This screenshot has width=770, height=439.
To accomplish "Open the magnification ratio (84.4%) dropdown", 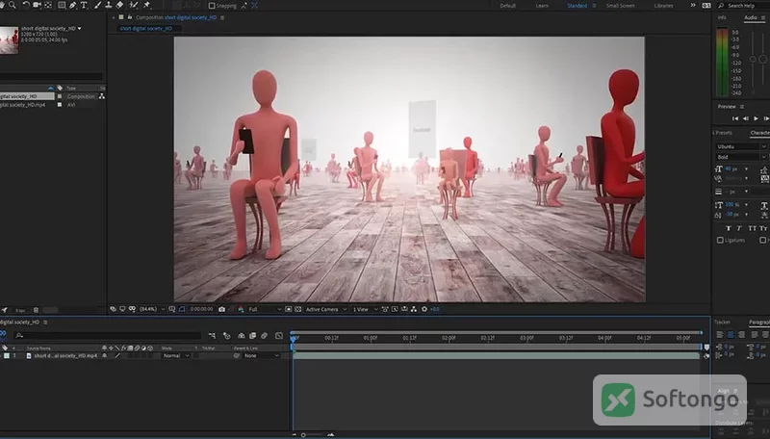I will [152, 309].
